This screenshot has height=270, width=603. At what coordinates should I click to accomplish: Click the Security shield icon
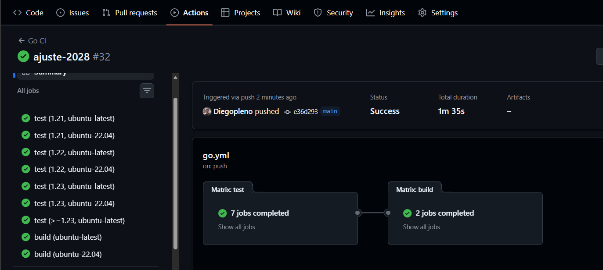(318, 13)
